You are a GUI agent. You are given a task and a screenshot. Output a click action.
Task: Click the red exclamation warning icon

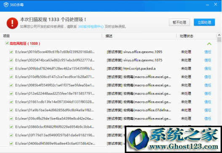[x=12, y=23]
